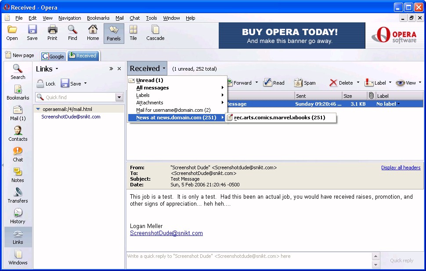The image size is (426, 271).
Task: Mark message as Spam
Action: (304, 83)
